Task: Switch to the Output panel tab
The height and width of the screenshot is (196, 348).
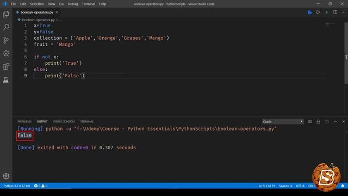Action: tap(42, 121)
